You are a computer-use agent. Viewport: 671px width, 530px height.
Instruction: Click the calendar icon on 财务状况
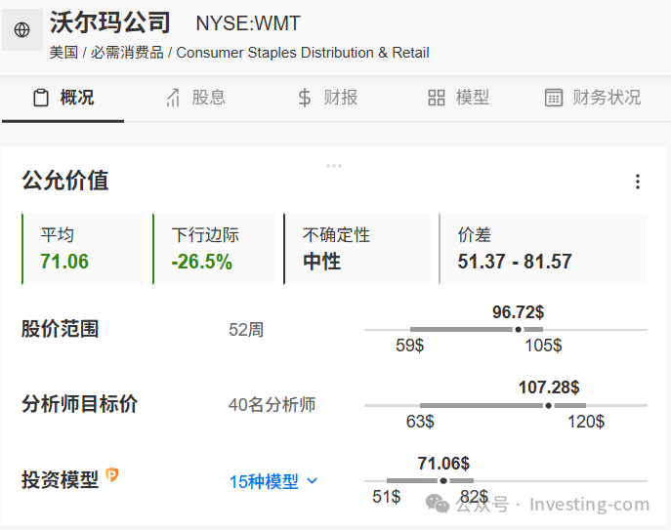[x=554, y=98]
